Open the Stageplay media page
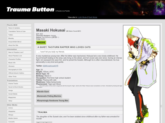The image size is (165, 123). (19, 111)
